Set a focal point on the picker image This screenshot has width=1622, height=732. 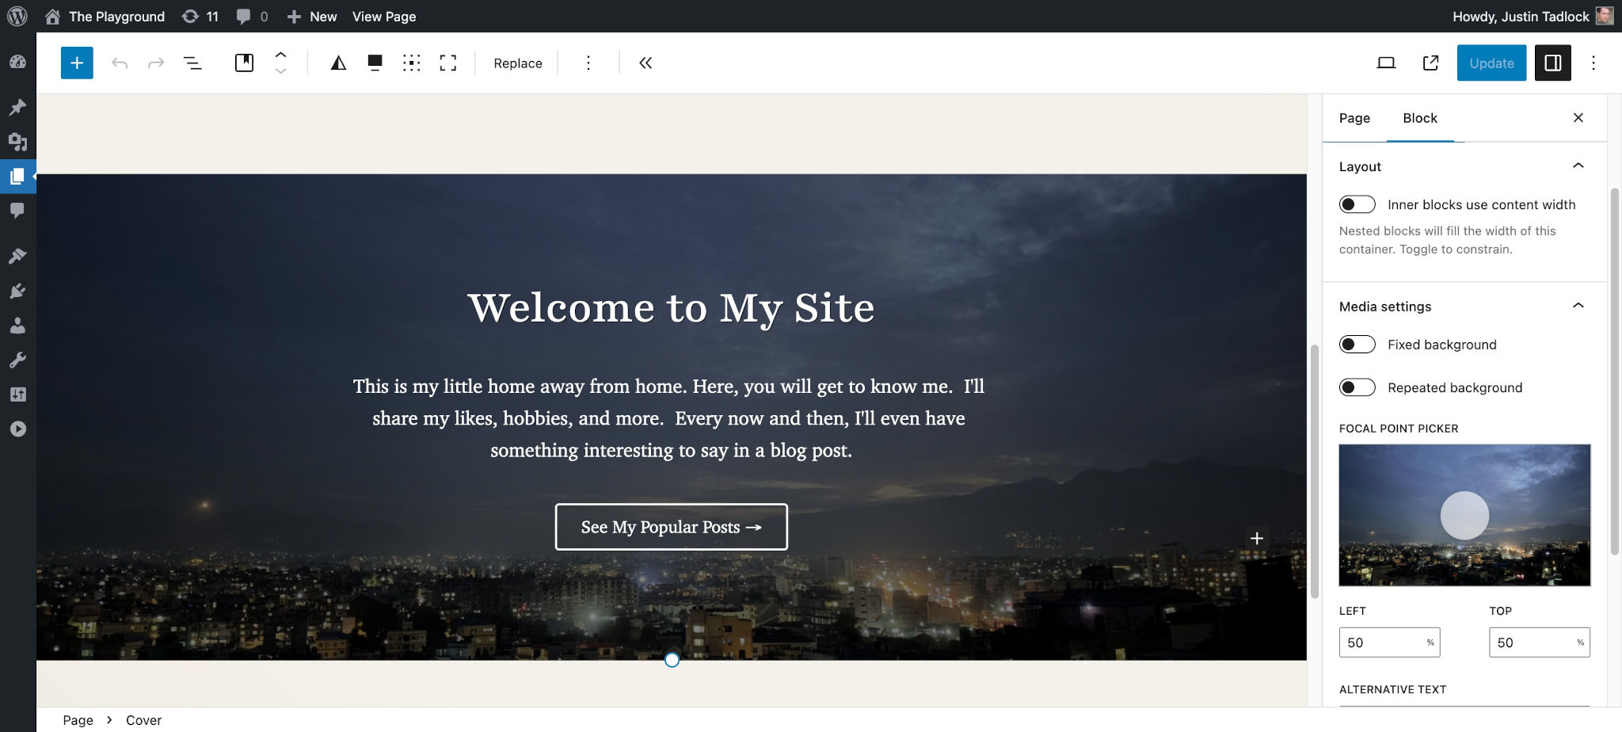[1464, 515]
